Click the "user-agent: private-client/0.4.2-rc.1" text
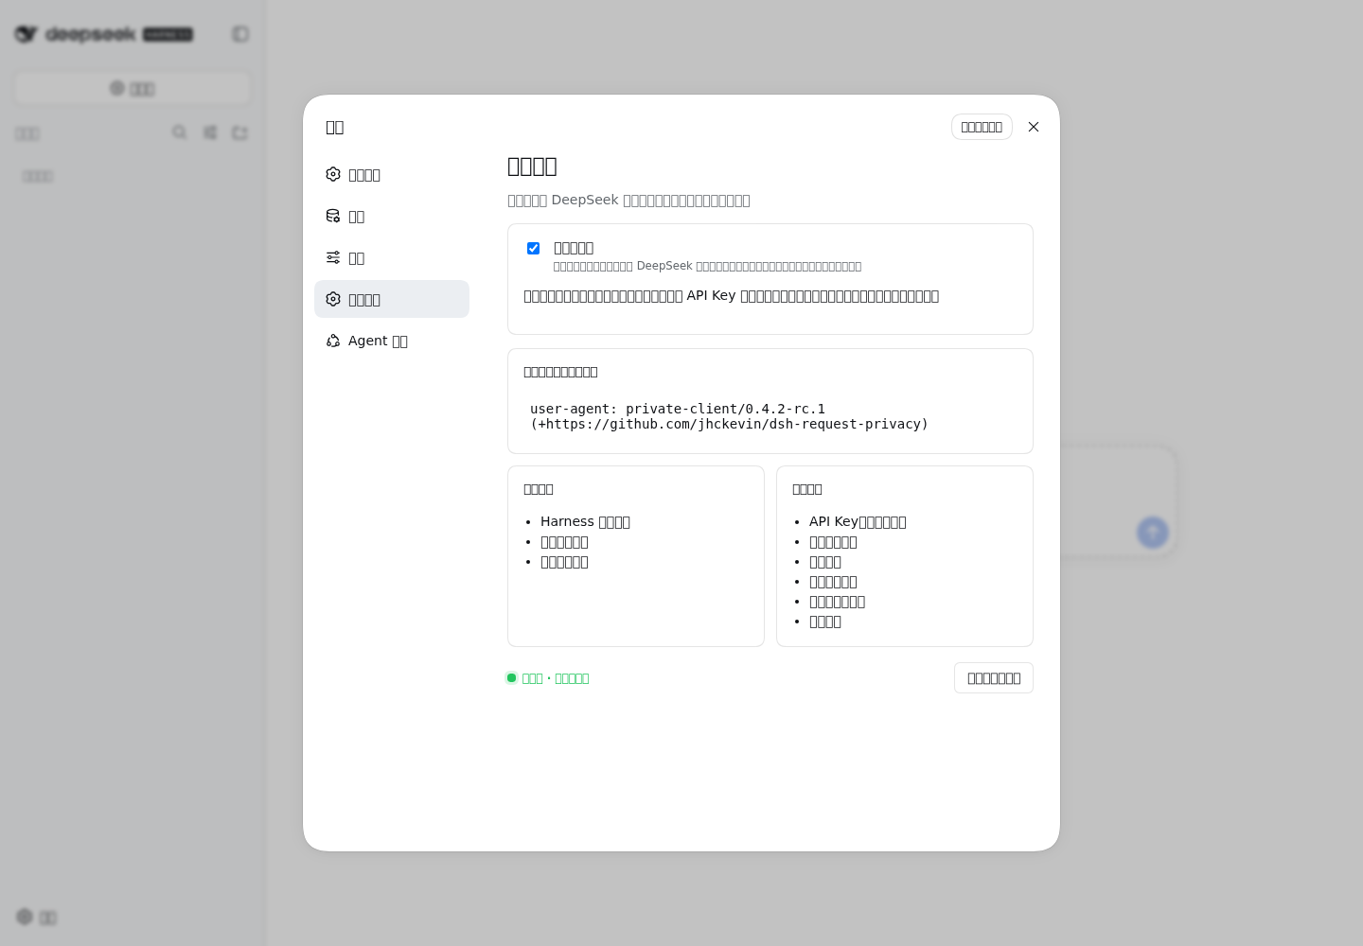The width and height of the screenshot is (1363, 946). [x=678, y=409]
